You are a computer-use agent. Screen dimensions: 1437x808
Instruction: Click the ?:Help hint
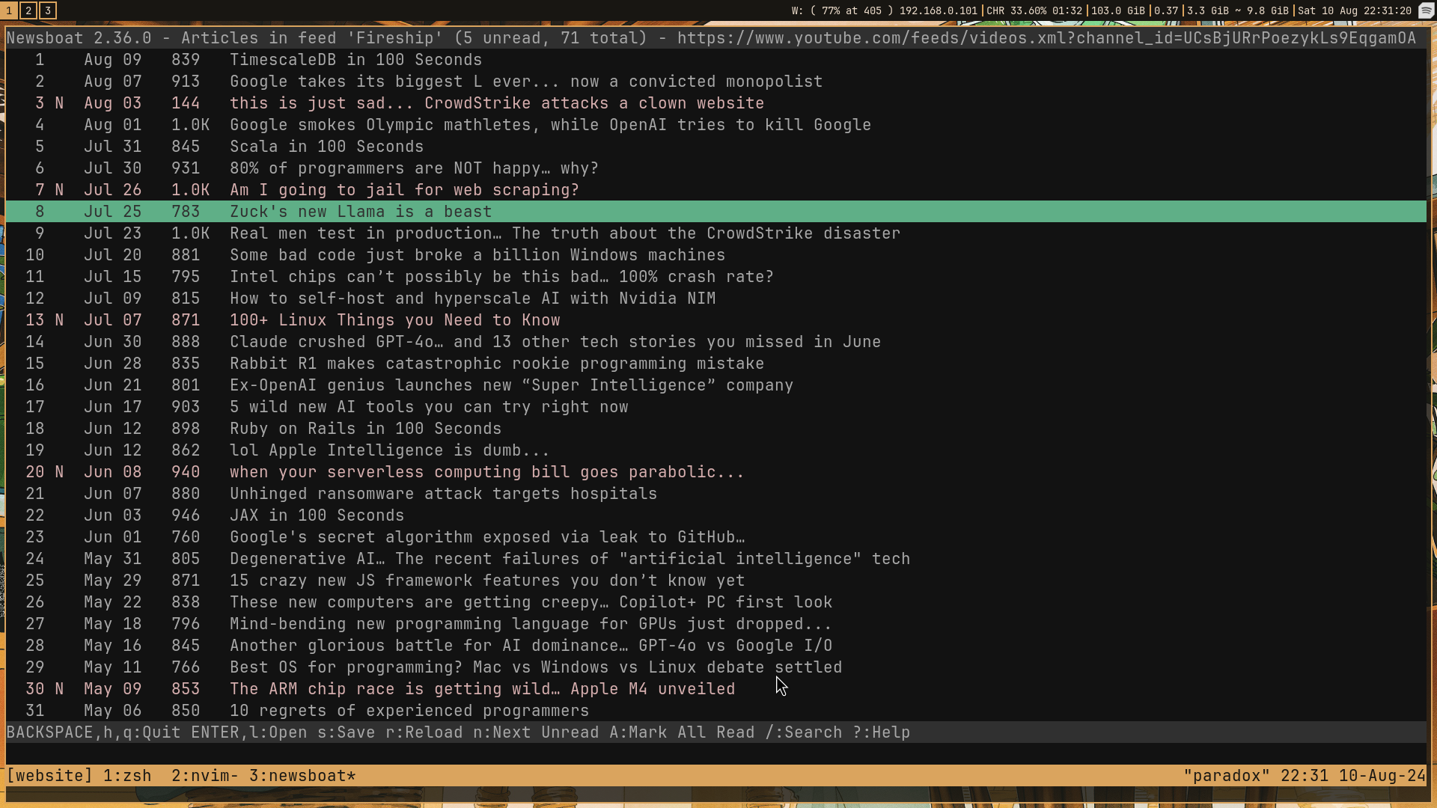tap(882, 732)
